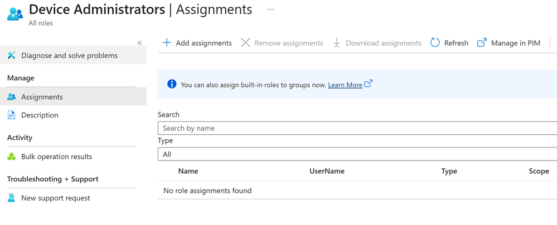Click the Manage in PIM external icon
This screenshot has height=225, width=557.
[x=482, y=43]
